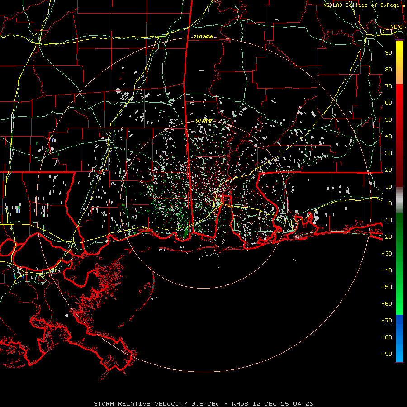
Task: Click the 0 value on velocity scale
Action: click(x=390, y=203)
